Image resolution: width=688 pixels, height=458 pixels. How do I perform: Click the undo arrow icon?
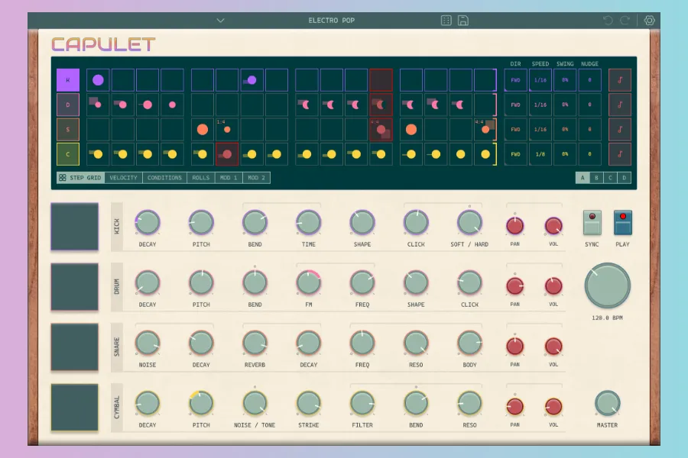(608, 21)
